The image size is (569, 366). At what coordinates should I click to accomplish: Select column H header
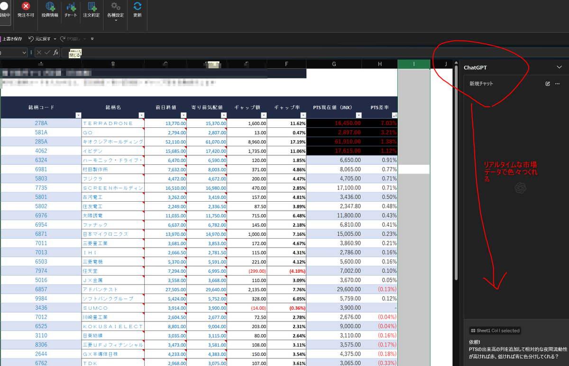tap(380, 64)
